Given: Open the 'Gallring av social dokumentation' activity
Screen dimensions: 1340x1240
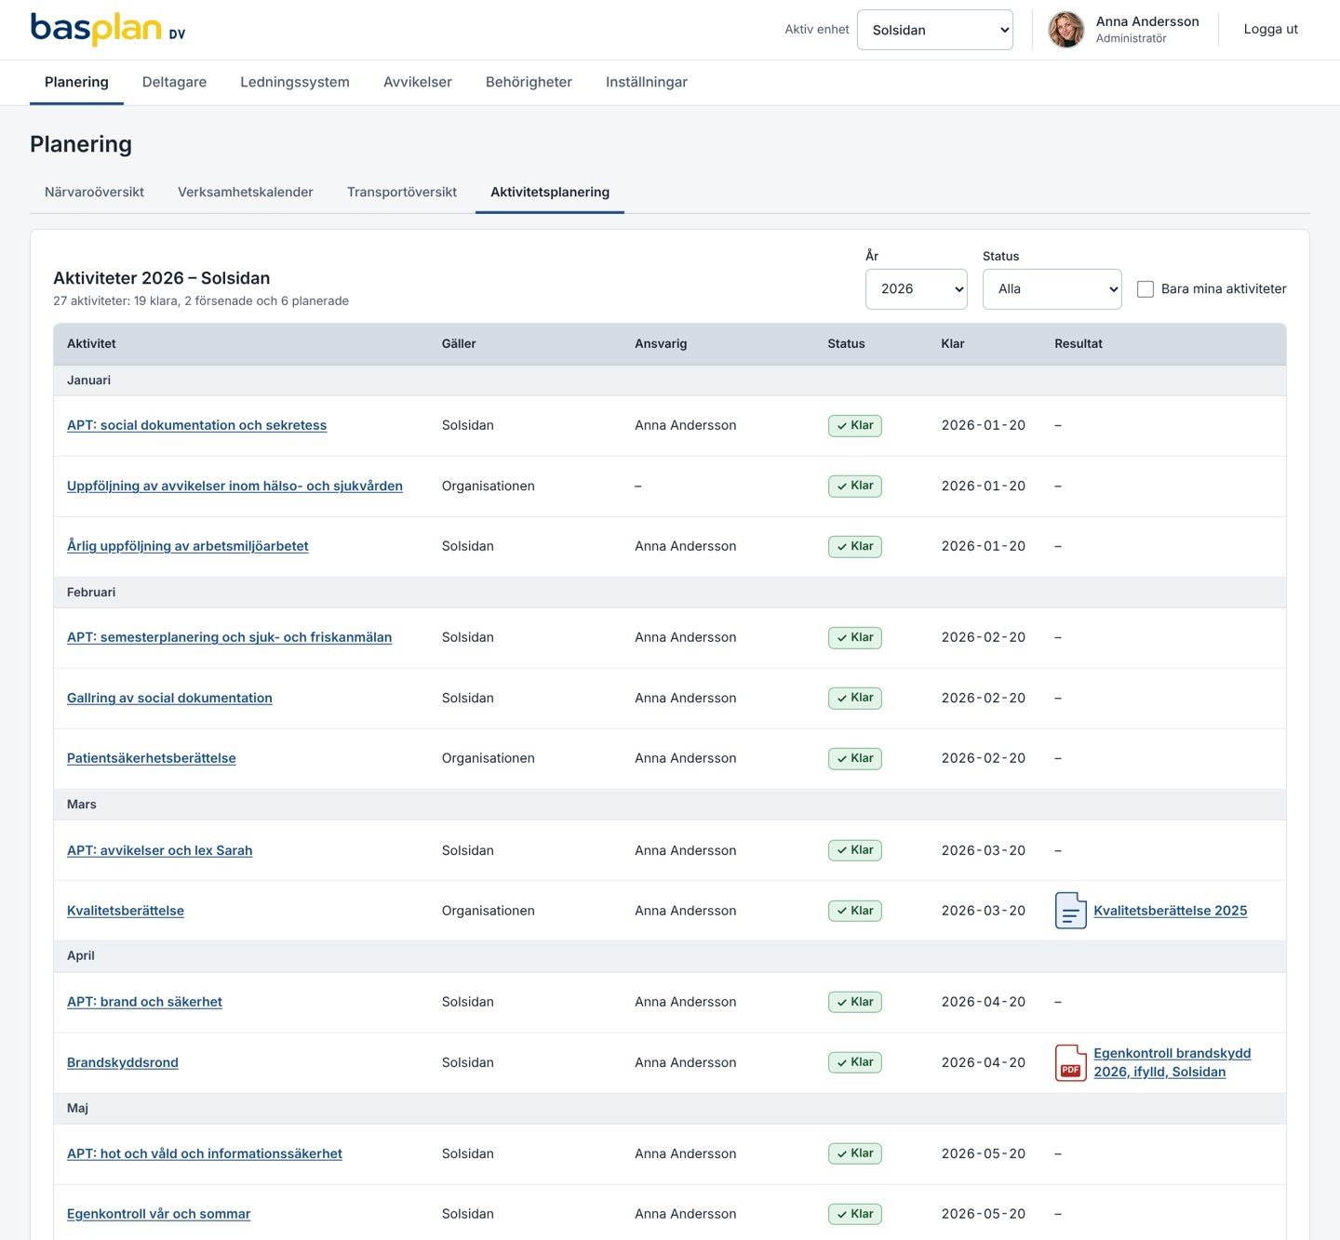Looking at the screenshot, I should click(169, 698).
